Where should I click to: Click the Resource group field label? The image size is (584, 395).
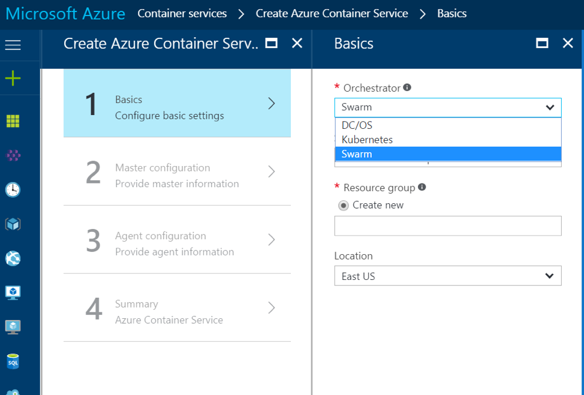click(x=379, y=188)
